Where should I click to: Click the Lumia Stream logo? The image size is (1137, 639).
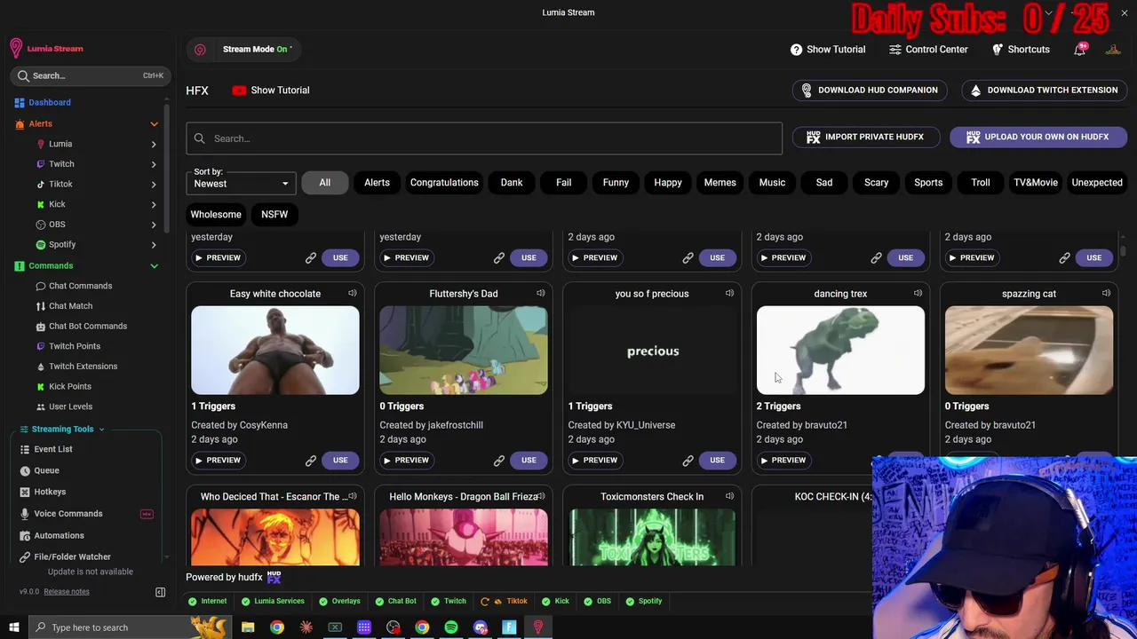point(46,48)
